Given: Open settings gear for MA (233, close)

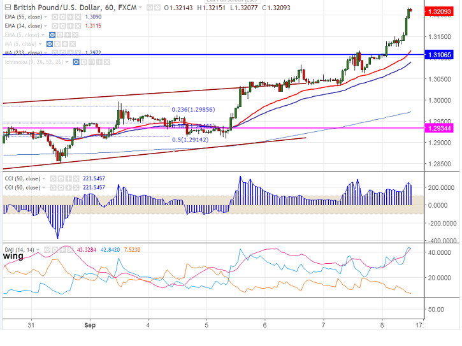Looking at the screenshot, I should tap(62, 53).
